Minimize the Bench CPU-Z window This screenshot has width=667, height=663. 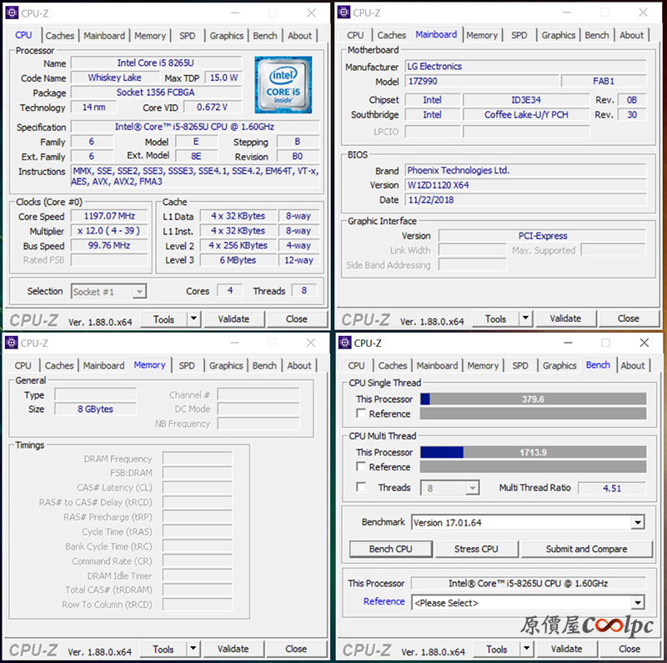(x=568, y=343)
